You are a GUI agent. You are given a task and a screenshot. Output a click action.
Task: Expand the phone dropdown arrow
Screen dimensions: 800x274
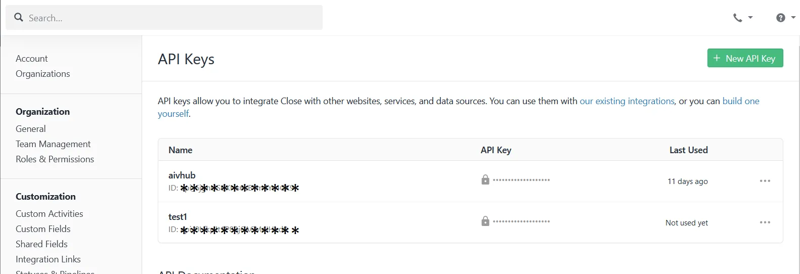tap(750, 18)
